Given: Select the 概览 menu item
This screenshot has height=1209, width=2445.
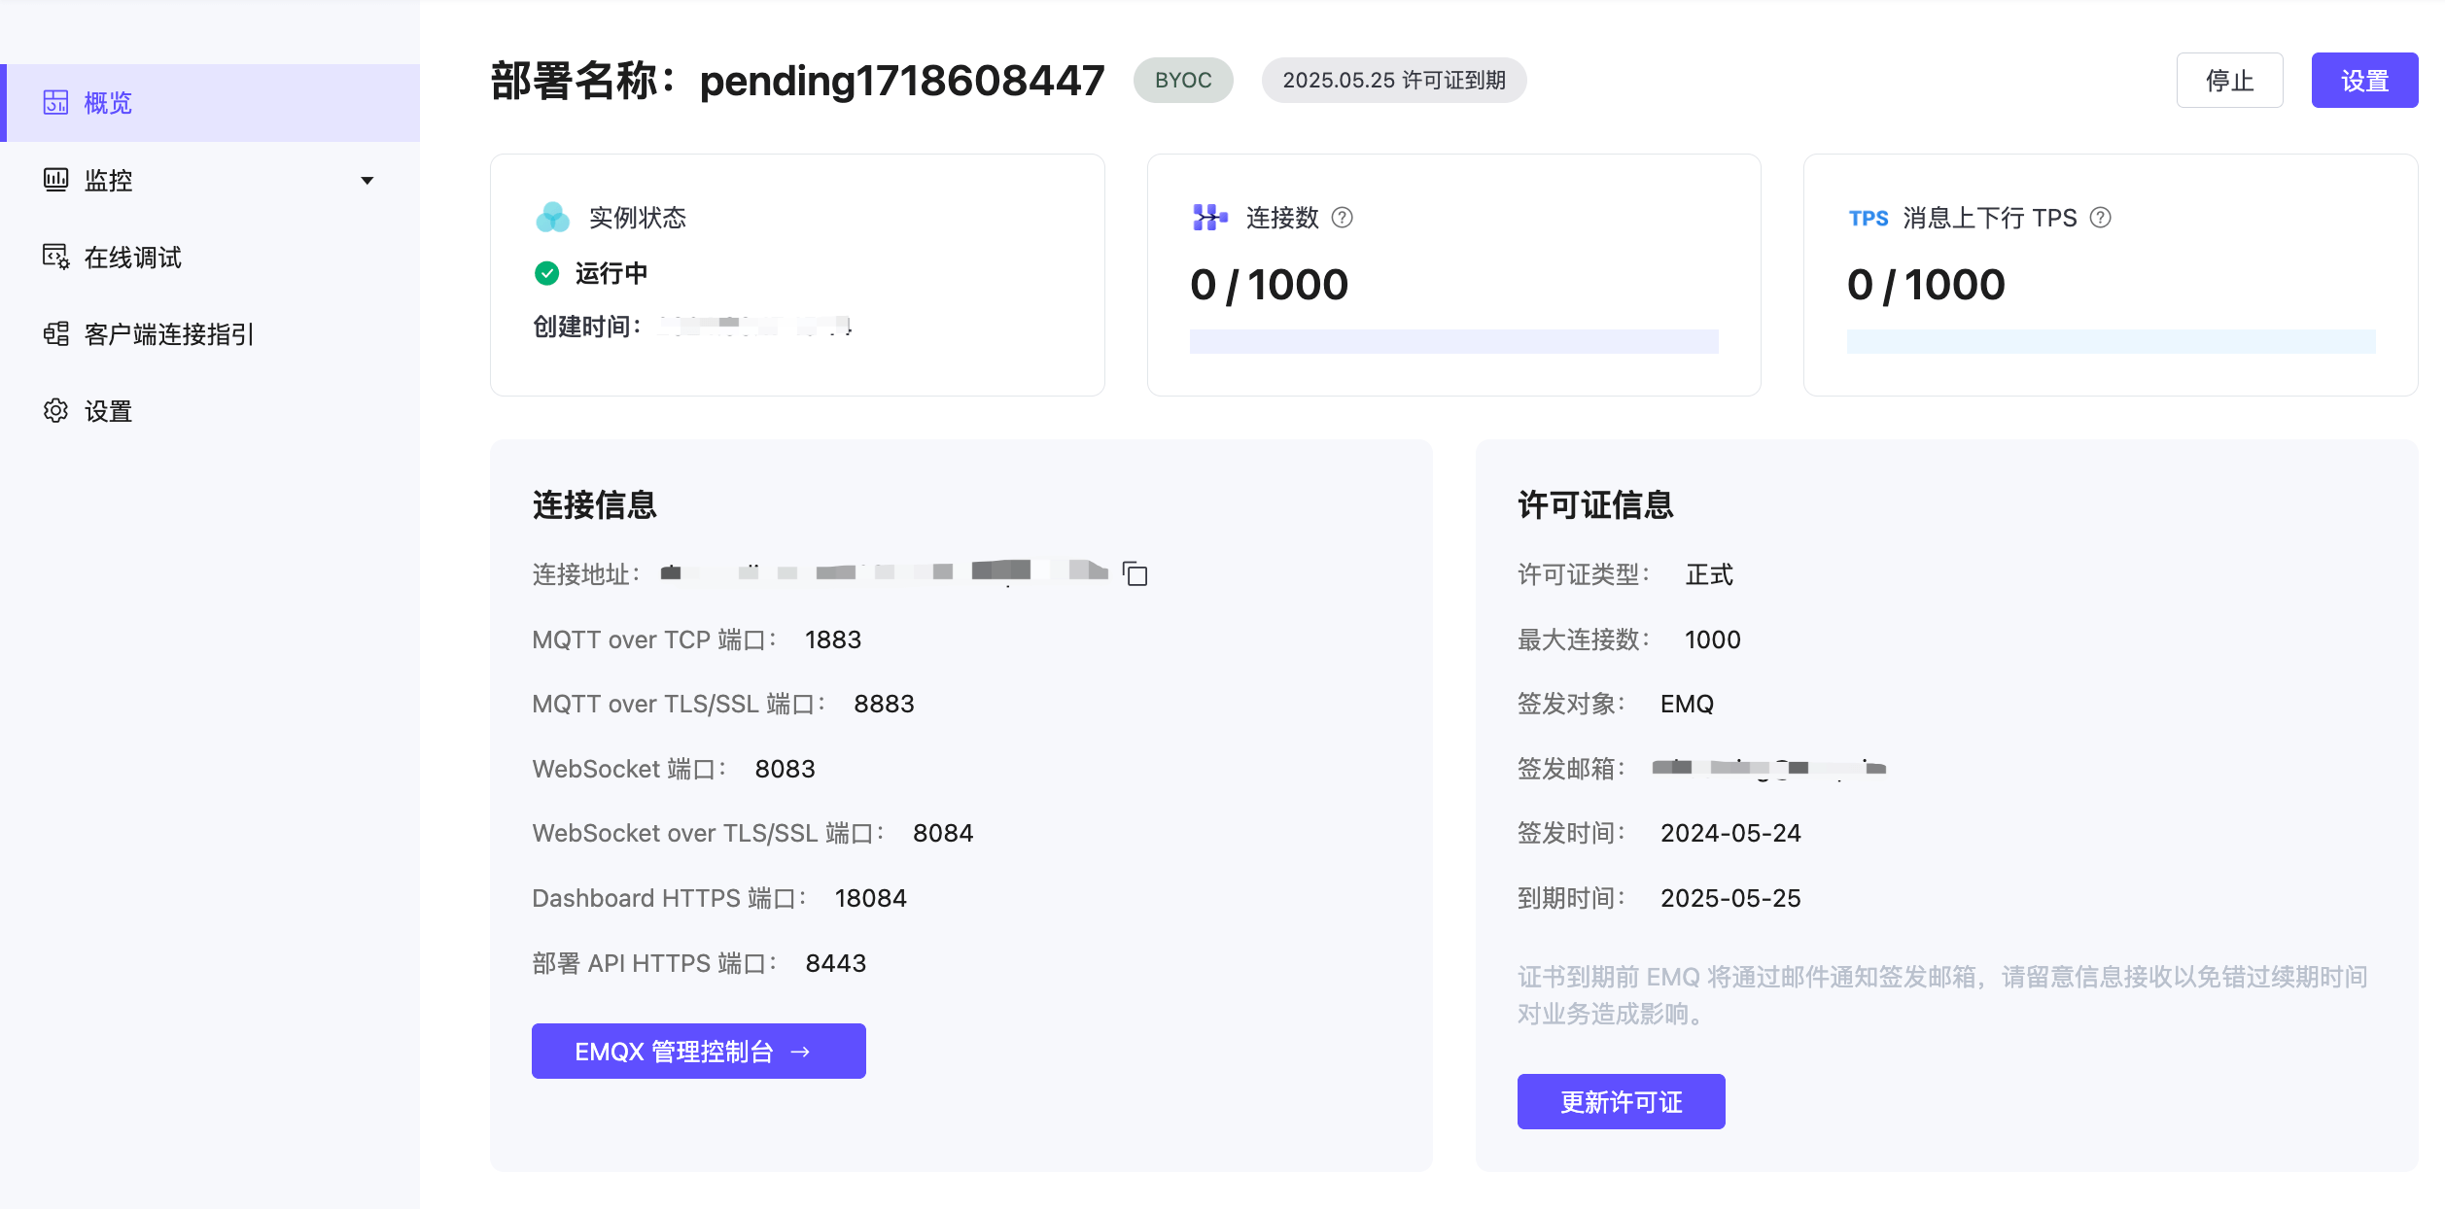Looking at the screenshot, I should tap(108, 103).
